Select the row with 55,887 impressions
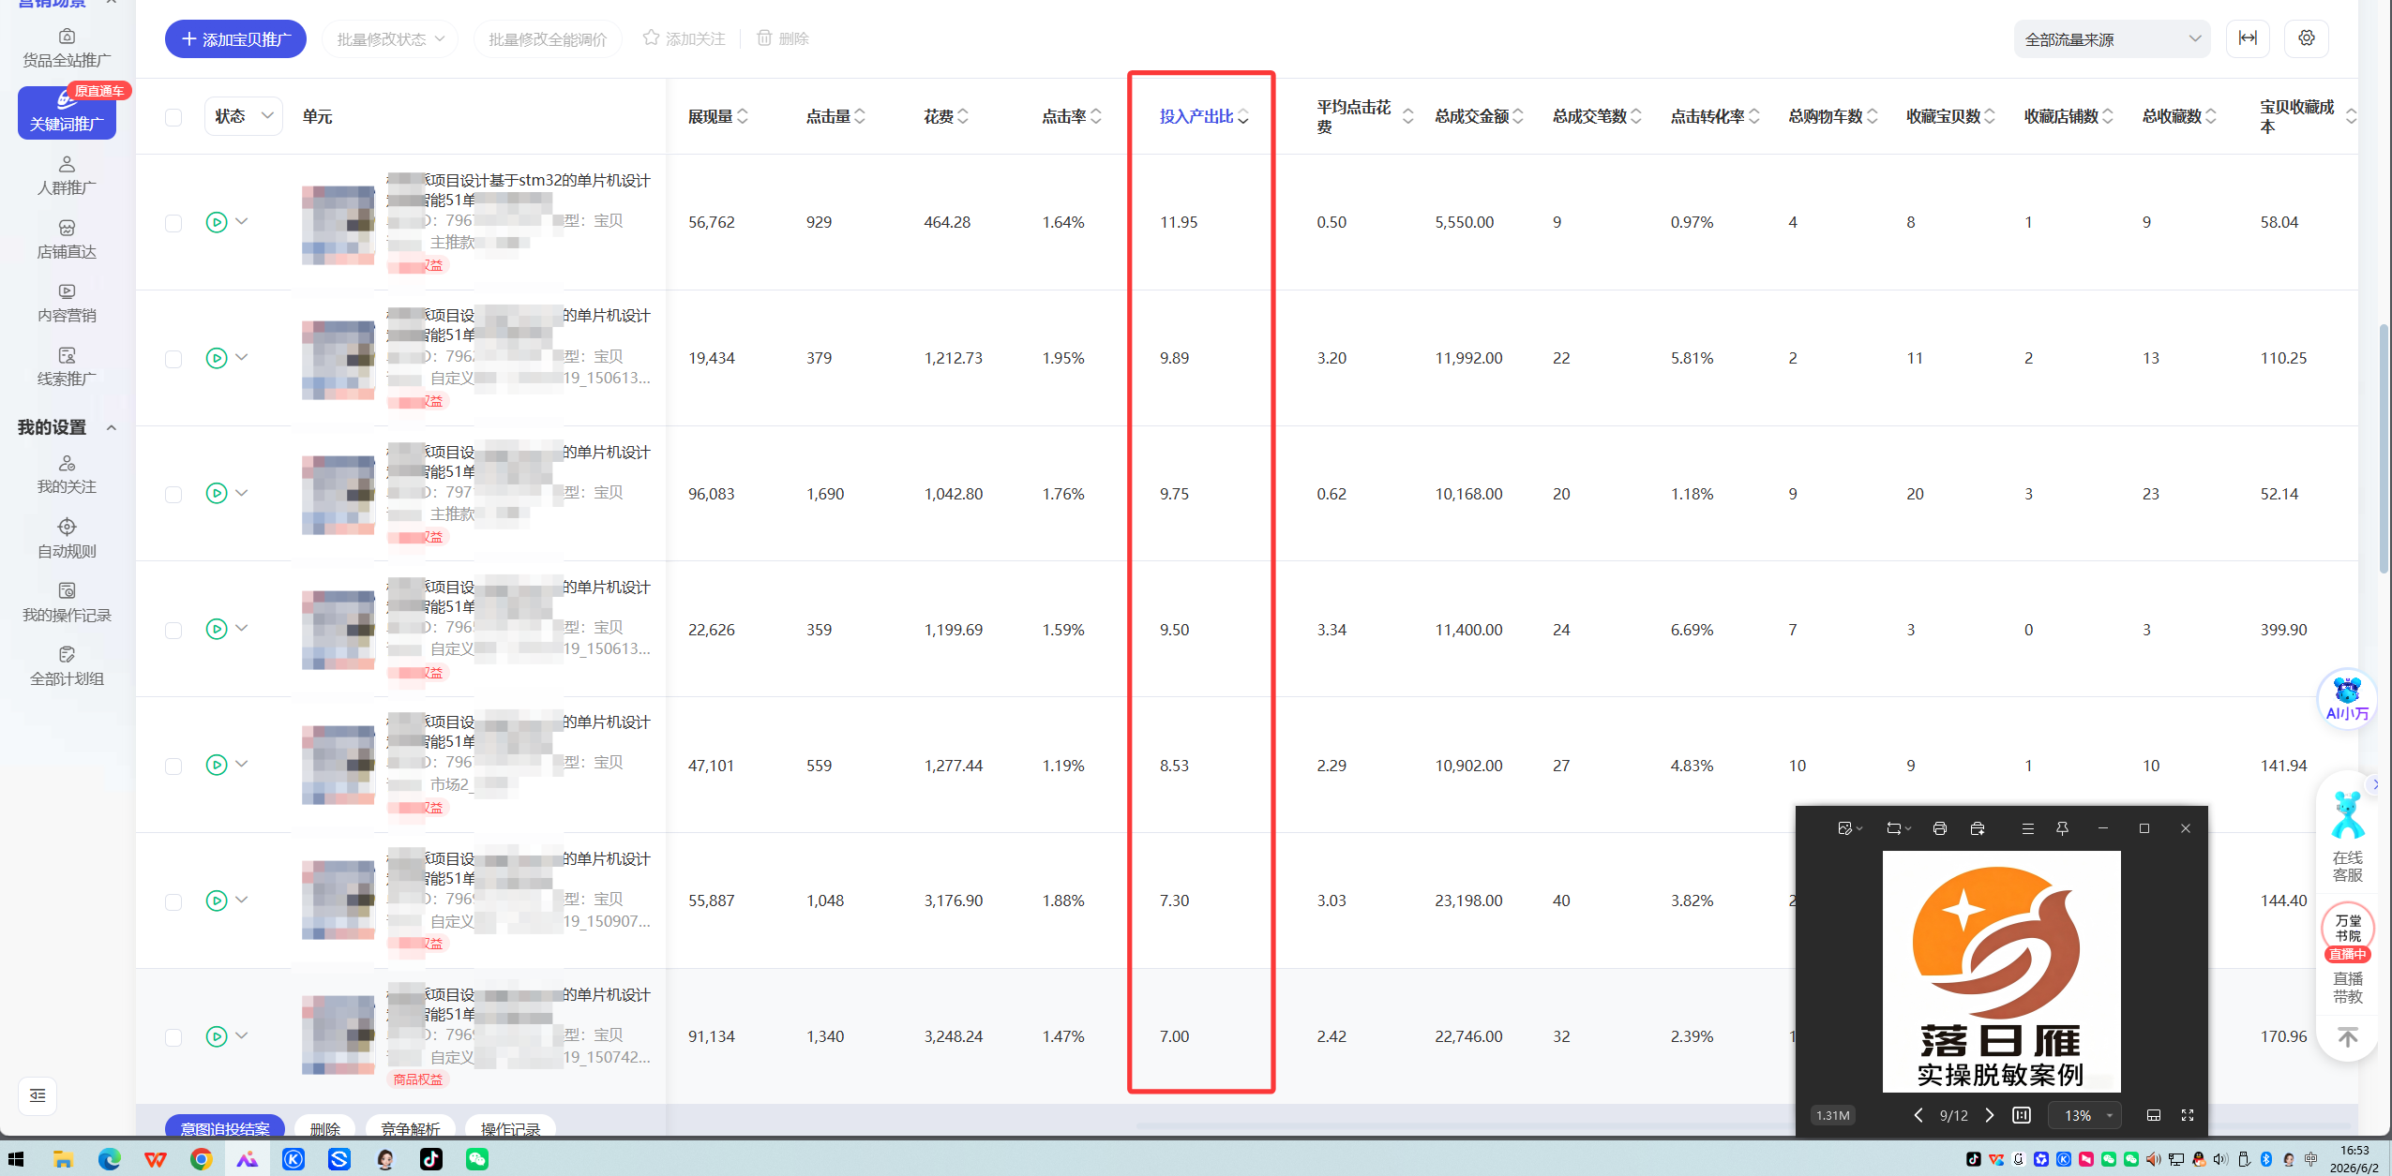 coord(173,901)
